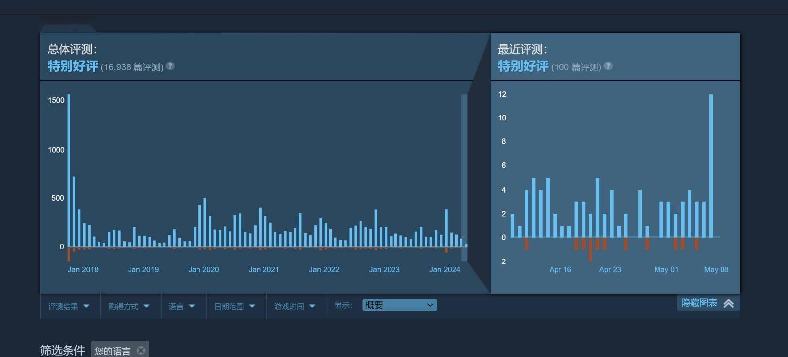This screenshot has width=788, height=357.
Task: Click the recent 特别好评 rating summary
Action: pos(523,66)
